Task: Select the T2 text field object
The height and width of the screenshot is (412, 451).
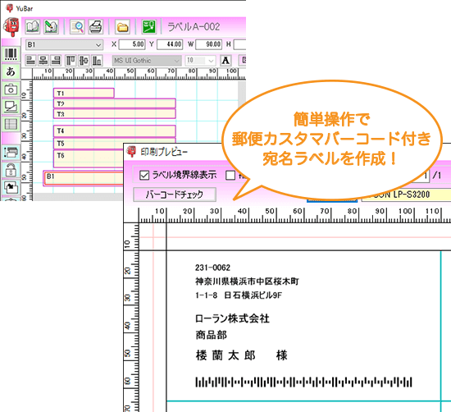Action: pos(115,103)
